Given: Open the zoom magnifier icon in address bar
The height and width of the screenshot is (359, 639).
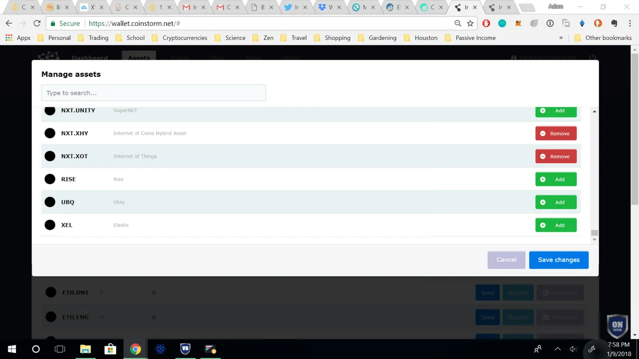Looking at the screenshot, I should [x=457, y=23].
